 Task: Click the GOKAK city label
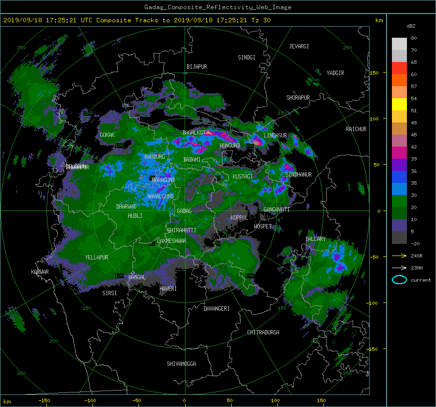click(107, 135)
